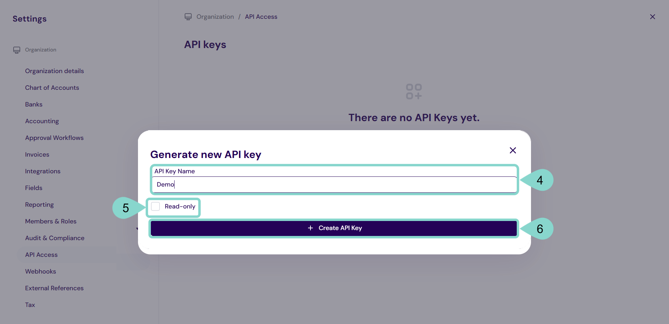The height and width of the screenshot is (324, 669).
Task: Open the Integrations page
Action: click(43, 171)
